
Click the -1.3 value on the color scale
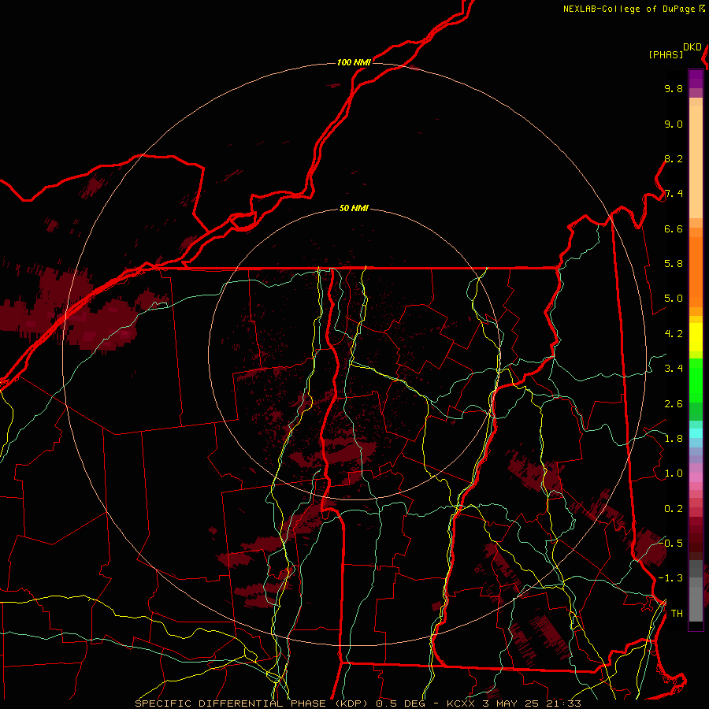pos(671,579)
